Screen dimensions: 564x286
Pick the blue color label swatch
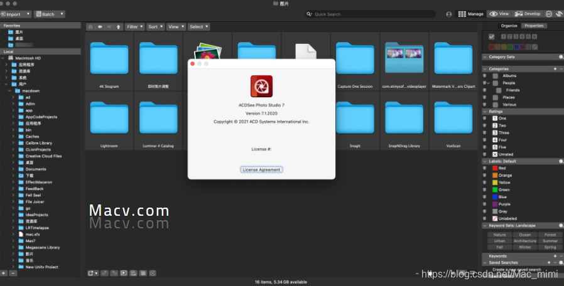pyautogui.click(x=516, y=47)
